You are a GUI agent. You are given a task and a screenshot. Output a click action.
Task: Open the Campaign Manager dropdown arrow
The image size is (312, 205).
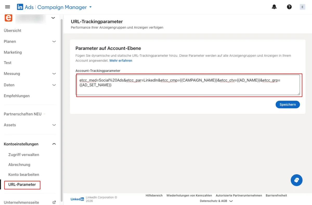tap(90, 7)
